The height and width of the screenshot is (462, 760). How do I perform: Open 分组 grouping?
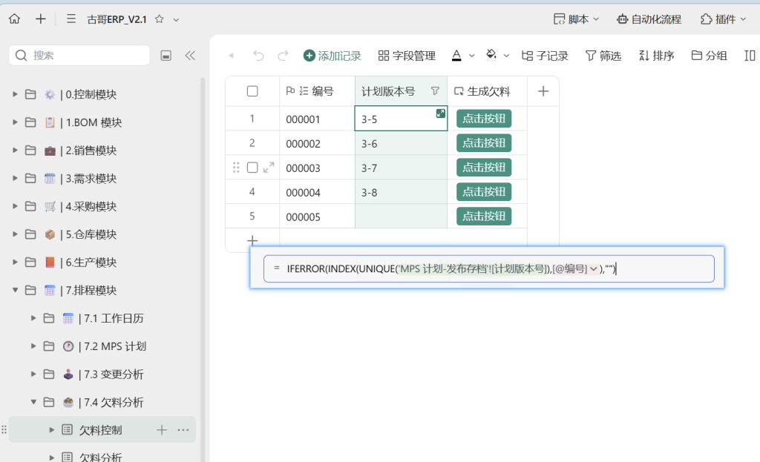coord(709,56)
